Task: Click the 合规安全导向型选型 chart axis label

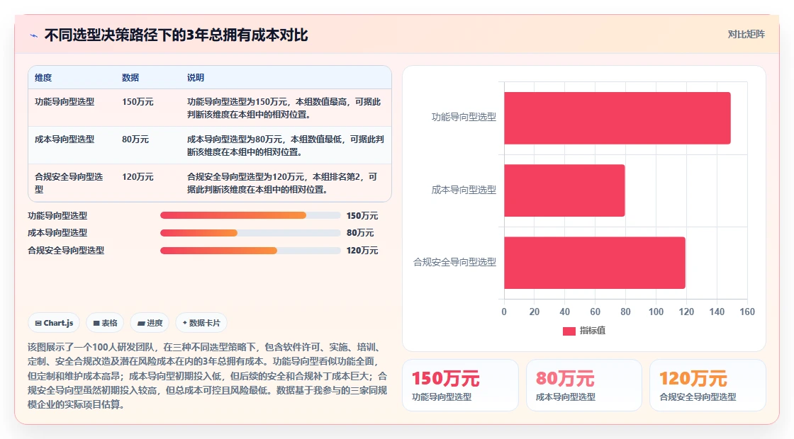Action: point(454,262)
